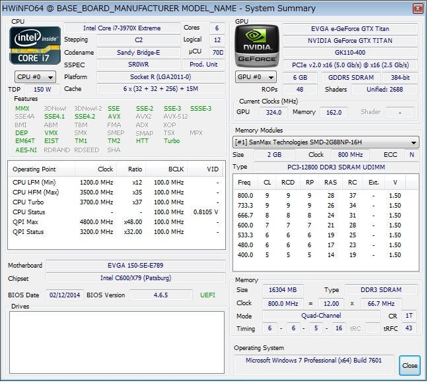Click the EVGA e-GeForce GTX Titan field
This screenshot has width=428, height=383.
pyautogui.click(x=350, y=29)
